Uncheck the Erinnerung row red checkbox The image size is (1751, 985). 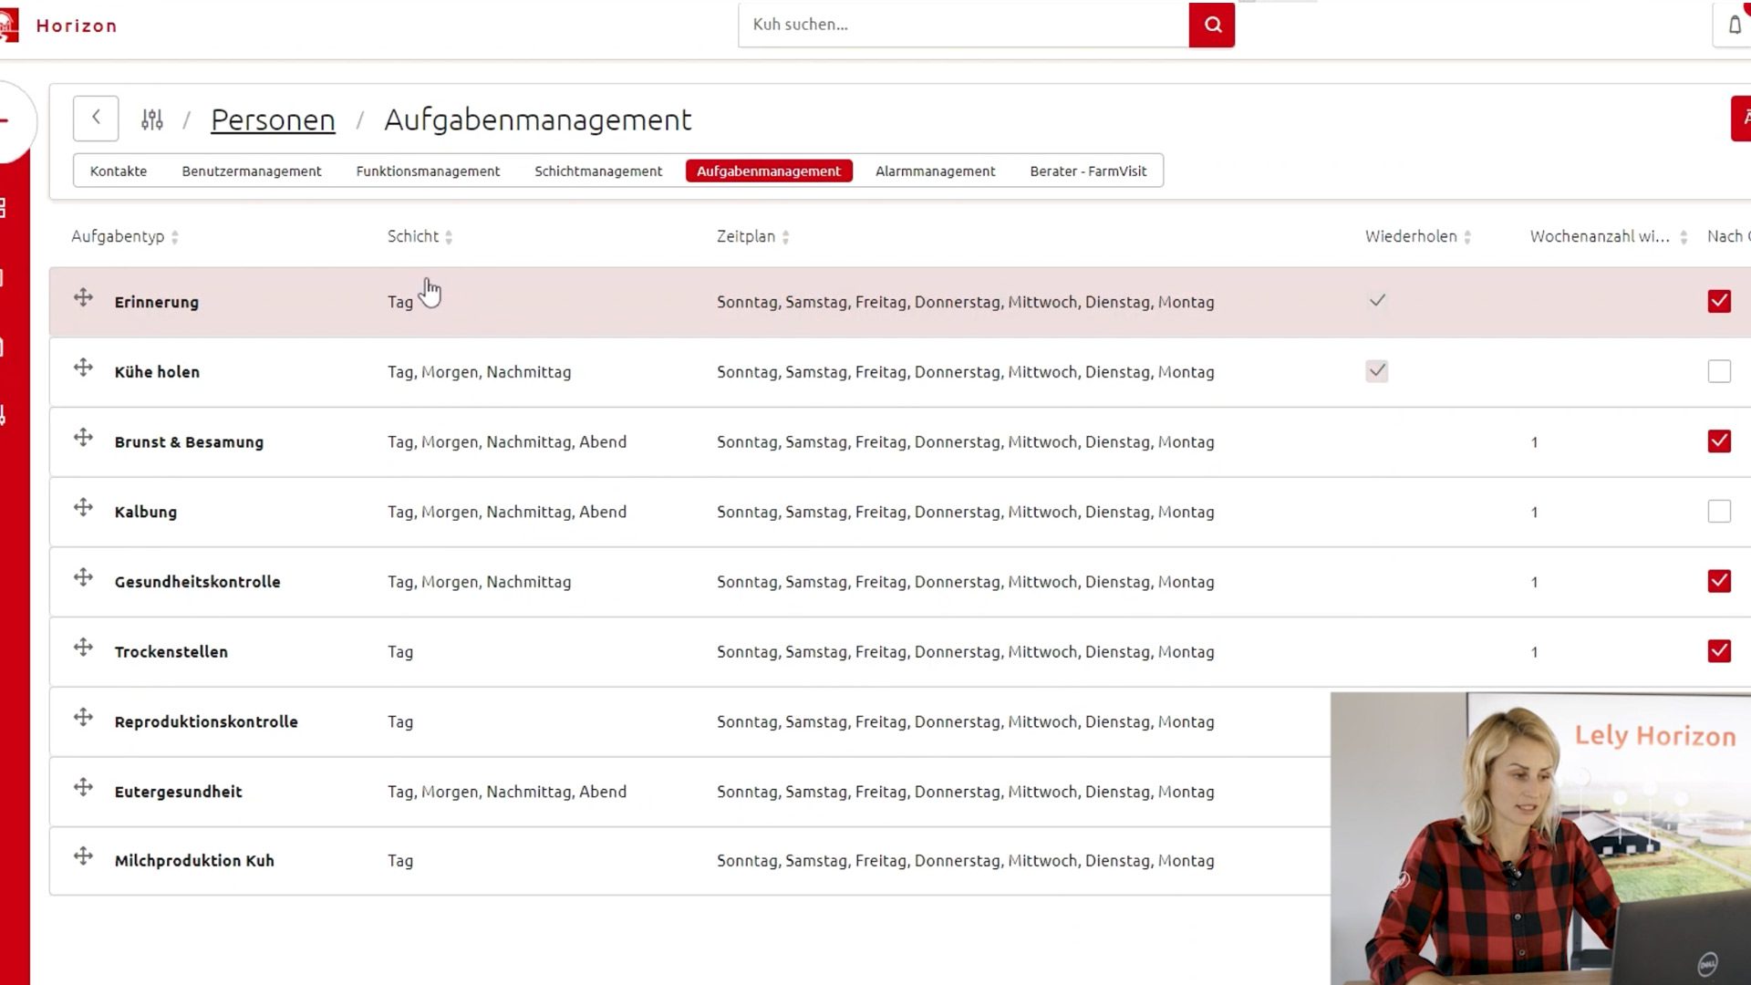click(x=1718, y=302)
